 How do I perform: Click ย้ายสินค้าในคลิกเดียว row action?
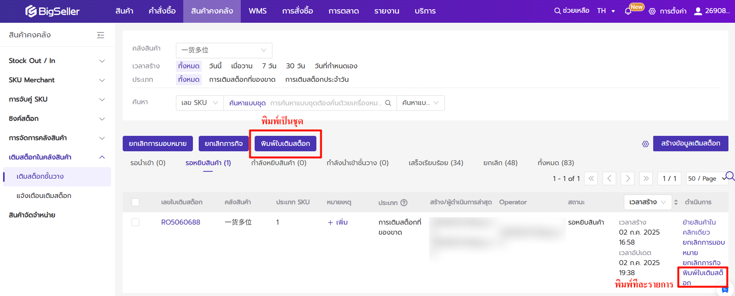[x=699, y=227]
